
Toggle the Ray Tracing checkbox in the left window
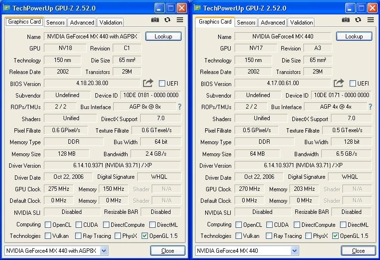tap(79, 235)
